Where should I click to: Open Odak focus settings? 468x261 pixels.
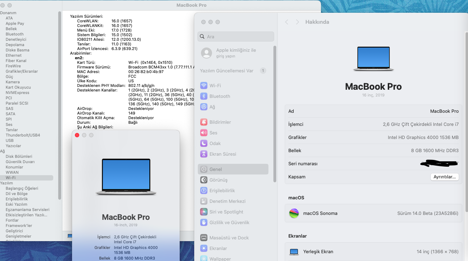point(215,143)
